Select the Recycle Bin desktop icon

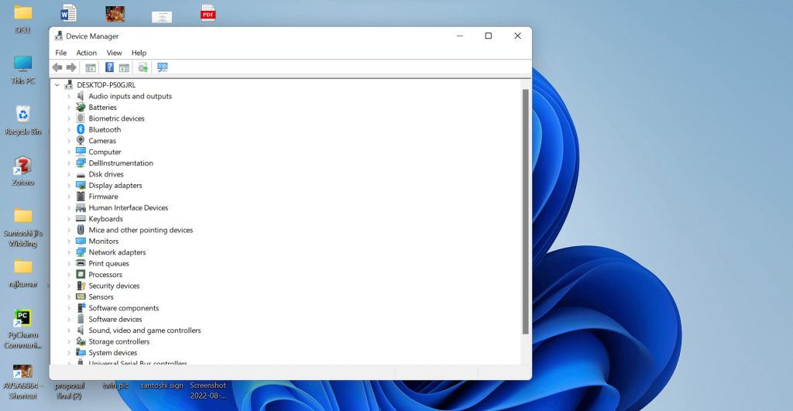coord(22,121)
